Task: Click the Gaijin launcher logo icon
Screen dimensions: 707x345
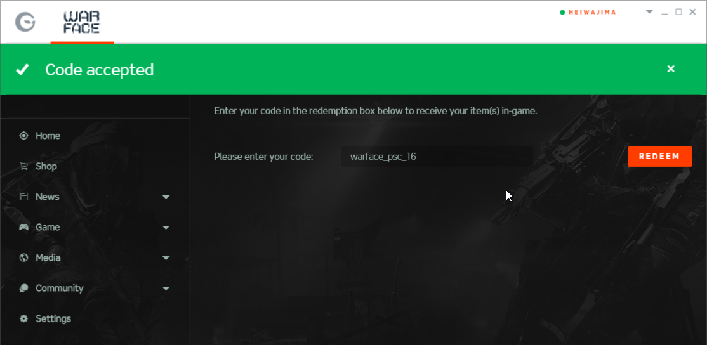Action: pyautogui.click(x=25, y=22)
